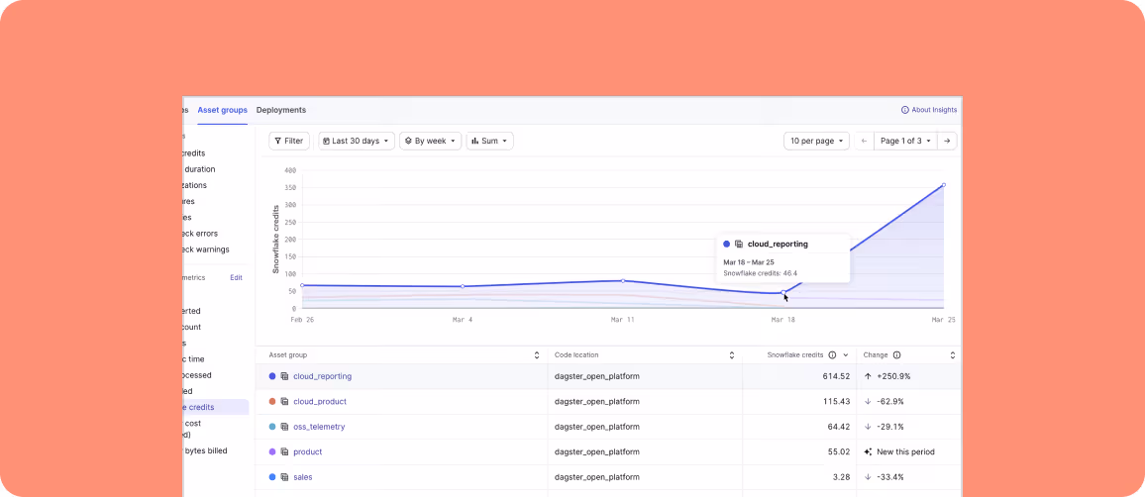Click the chart data point at Mar 11
1145x497 pixels.
[623, 281]
